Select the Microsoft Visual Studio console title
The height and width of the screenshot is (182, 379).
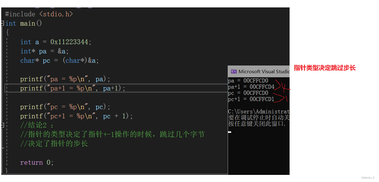(x=264, y=71)
